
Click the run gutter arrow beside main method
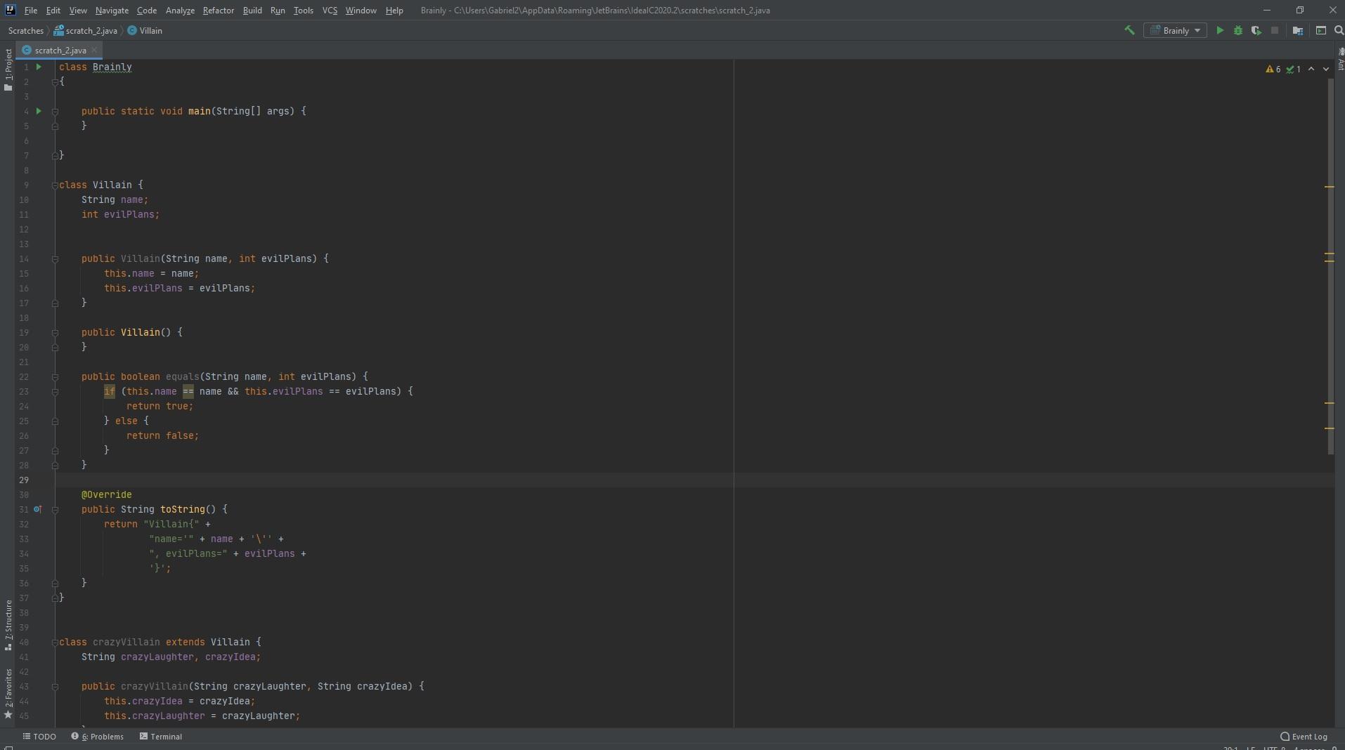coord(39,111)
